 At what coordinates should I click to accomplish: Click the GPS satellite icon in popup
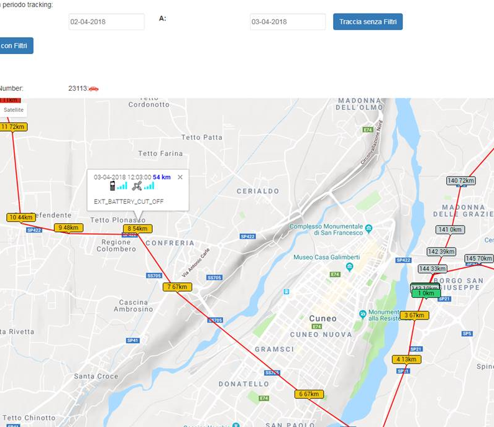tap(137, 185)
